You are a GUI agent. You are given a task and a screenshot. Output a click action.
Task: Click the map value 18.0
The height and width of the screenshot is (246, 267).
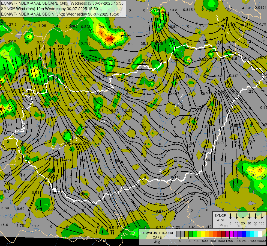(4, 225)
